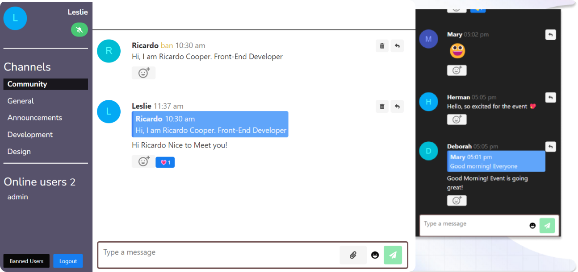Toggle the heart reaction with count 1

165,162
